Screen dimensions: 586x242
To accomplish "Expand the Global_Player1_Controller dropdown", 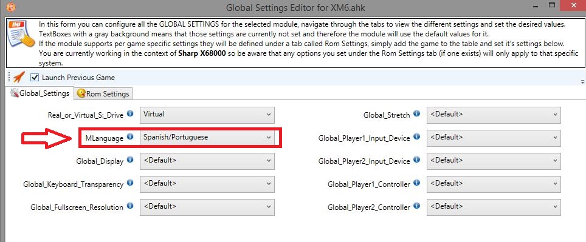I will point(494,184).
